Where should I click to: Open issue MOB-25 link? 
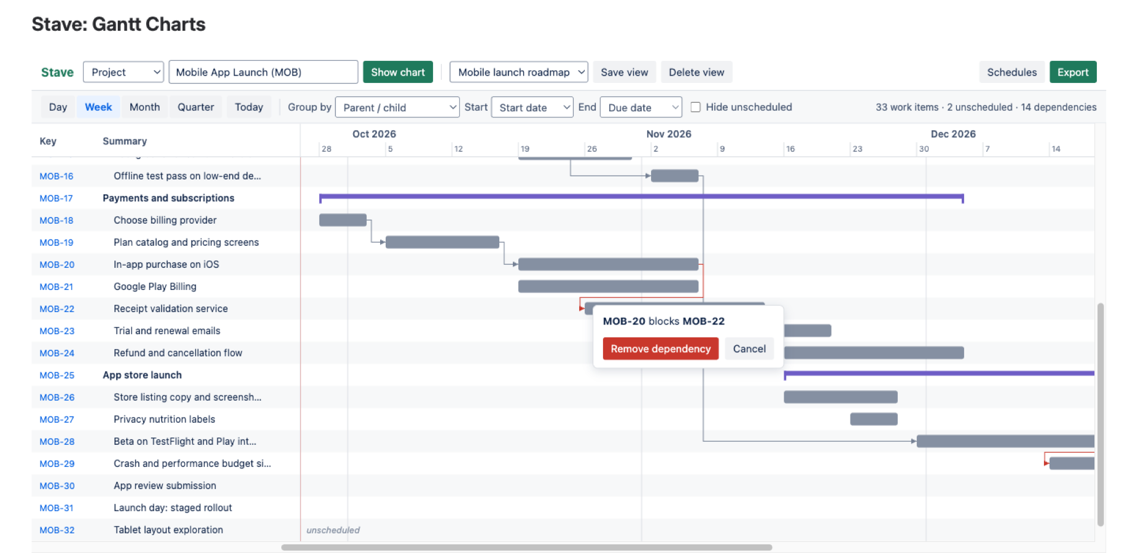(x=57, y=375)
